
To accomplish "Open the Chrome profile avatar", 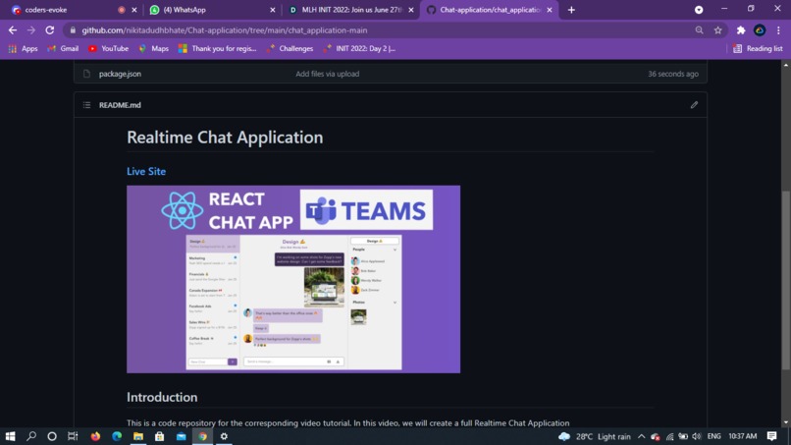I will click(x=760, y=30).
